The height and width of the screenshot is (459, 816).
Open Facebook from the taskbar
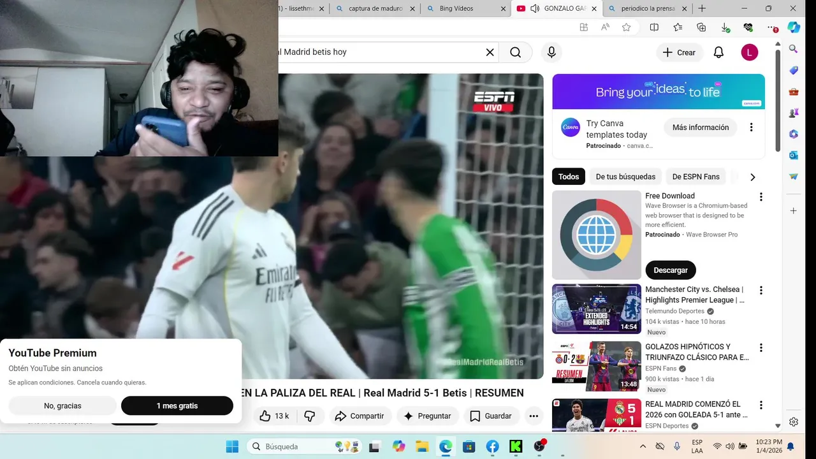pyautogui.click(x=492, y=446)
